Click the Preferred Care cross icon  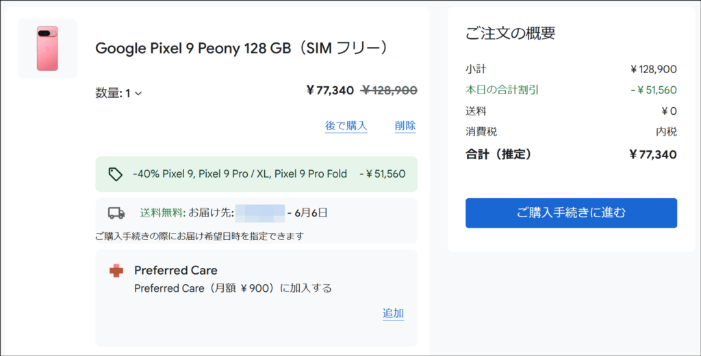pos(116,271)
